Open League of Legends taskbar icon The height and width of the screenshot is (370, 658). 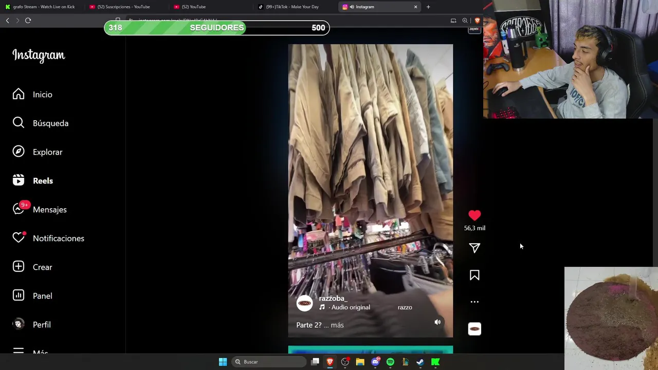405,362
